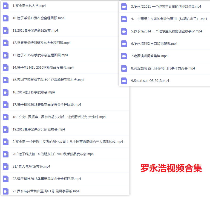Click video icon beside 17.锤子科技2018春季新品发布会
Image resolution: width=210 pixels, height=197 pixels.
(x=6, y=105)
